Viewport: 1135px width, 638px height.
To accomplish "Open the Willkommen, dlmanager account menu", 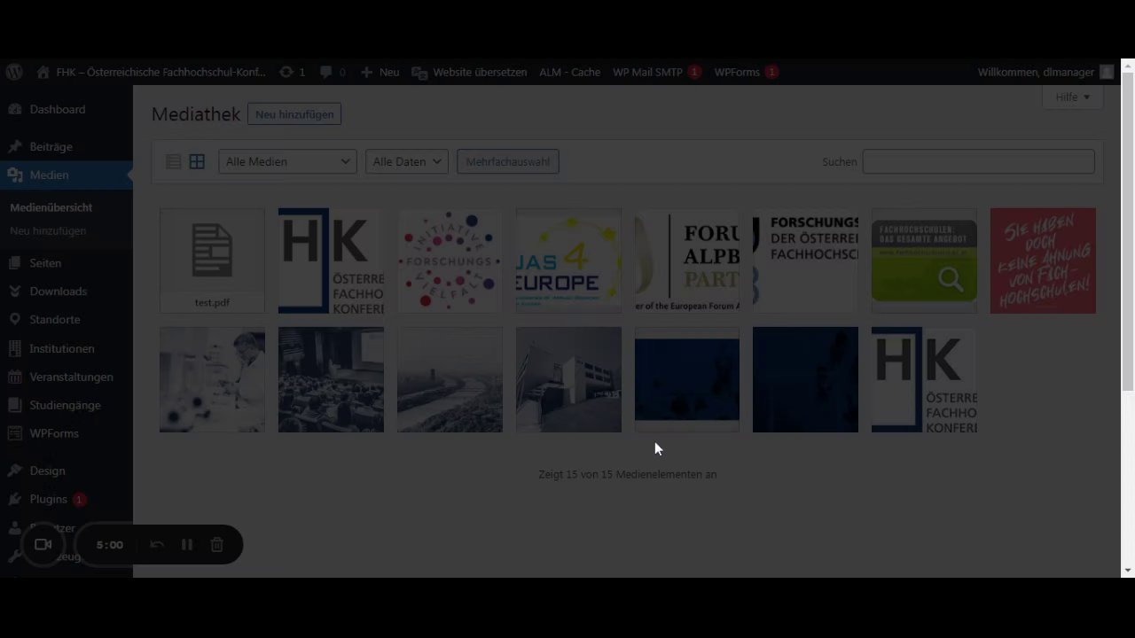I will click(1045, 72).
